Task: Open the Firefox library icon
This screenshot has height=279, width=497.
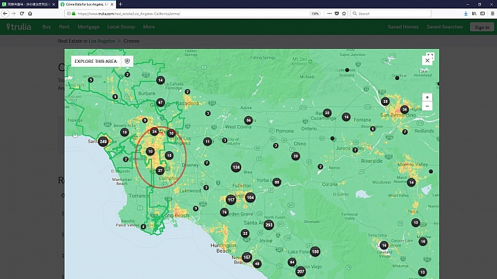Action: [474, 14]
